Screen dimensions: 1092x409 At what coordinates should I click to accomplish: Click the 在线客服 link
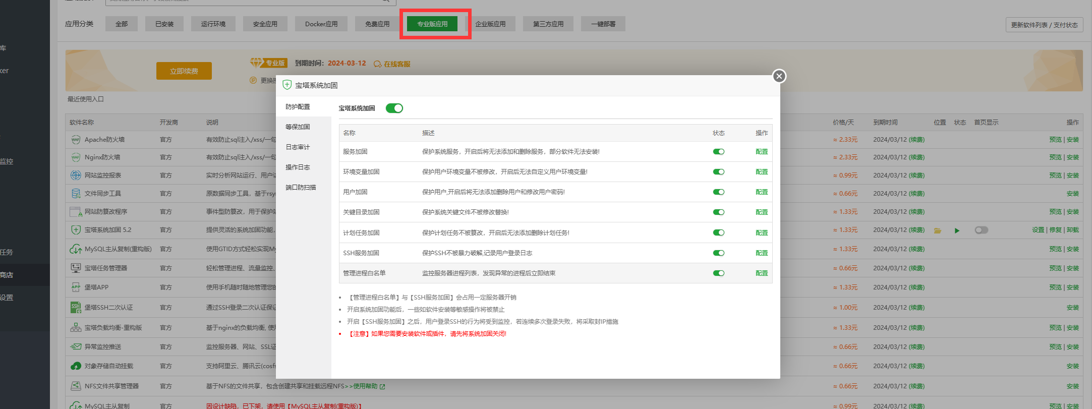[x=397, y=64]
